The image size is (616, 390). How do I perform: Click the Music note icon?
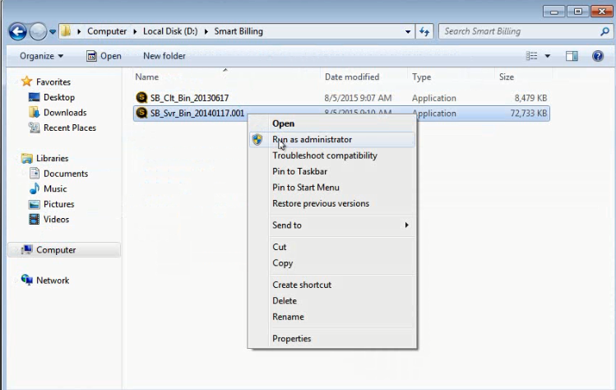35,188
